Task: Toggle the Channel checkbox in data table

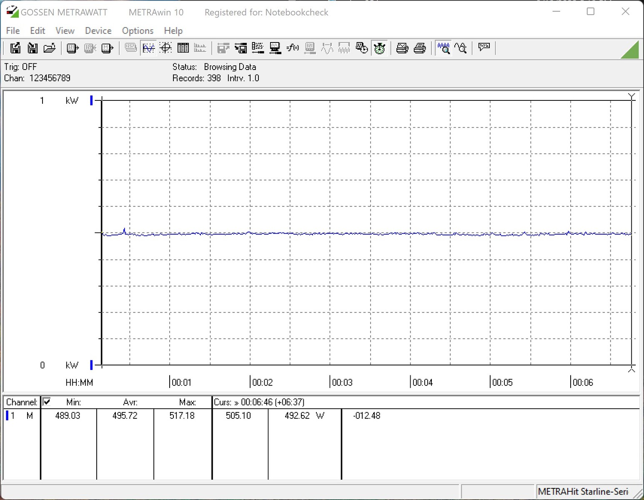Action: tap(47, 402)
